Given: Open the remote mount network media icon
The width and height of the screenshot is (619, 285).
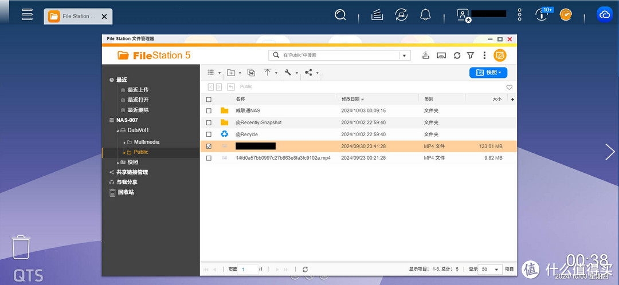Looking at the screenshot, I should click(441, 56).
